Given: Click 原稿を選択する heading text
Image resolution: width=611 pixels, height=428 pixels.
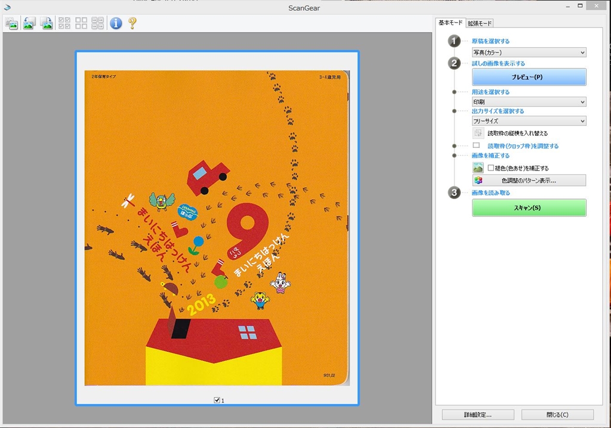Looking at the screenshot, I should (x=490, y=41).
